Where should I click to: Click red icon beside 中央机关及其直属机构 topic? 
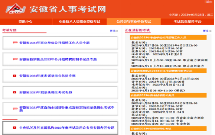click(14, 128)
